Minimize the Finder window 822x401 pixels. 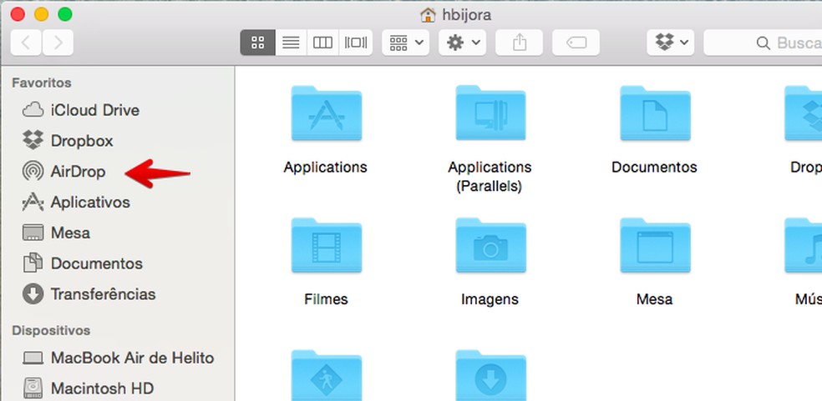click(x=42, y=15)
